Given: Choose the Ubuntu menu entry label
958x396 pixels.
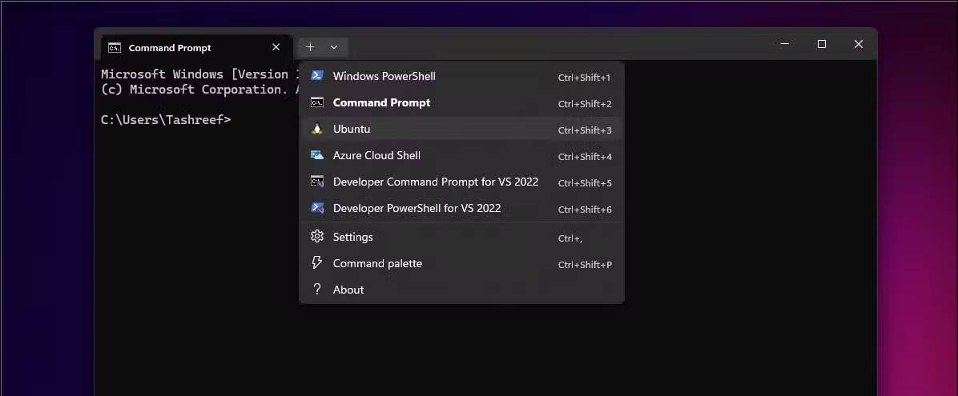Looking at the screenshot, I should pyautogui.click(x=352, y=129).
